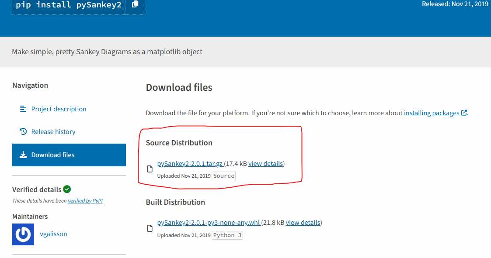Click the Built Distribution heading
Image resolution: width=491 pixels, height=258 pixels.
click(175, 202)
